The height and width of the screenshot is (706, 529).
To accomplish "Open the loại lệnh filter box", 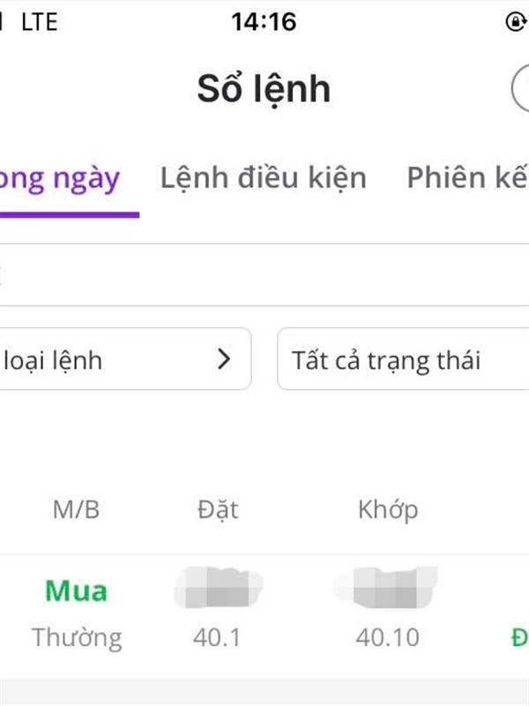I will pyautogui.click(x=123, y=359).
